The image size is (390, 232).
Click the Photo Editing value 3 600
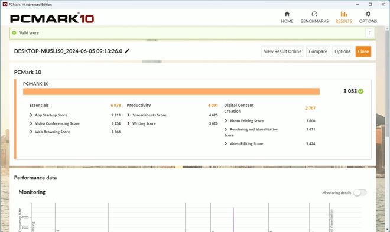click(x=311, y=121)
